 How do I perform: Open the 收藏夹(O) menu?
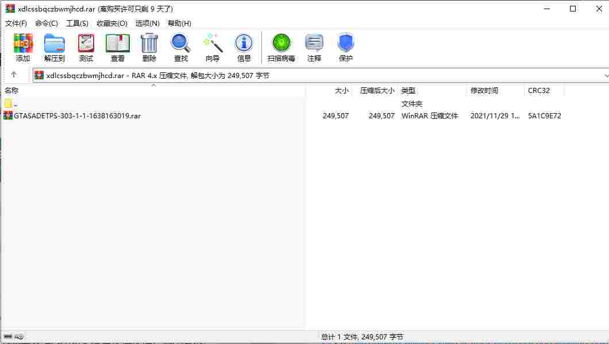click(x=112, y=24)
